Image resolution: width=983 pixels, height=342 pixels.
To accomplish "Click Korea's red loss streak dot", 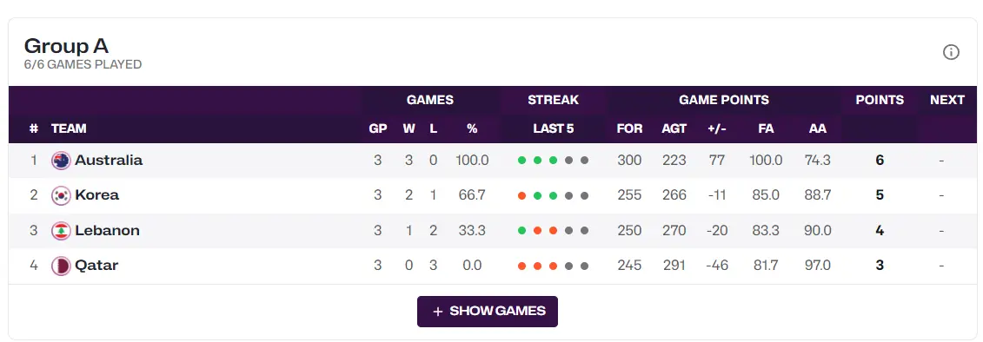I will click(521, 195).
